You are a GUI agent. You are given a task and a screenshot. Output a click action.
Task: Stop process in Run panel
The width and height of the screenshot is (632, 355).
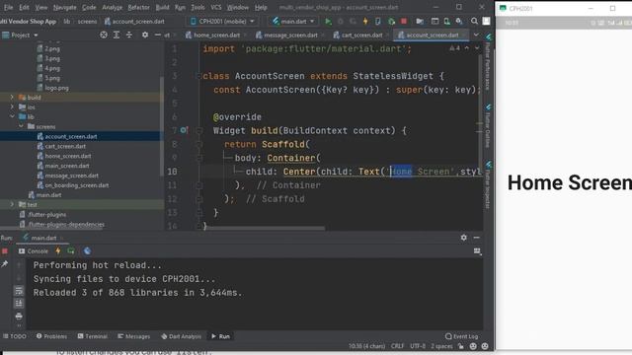5,251
